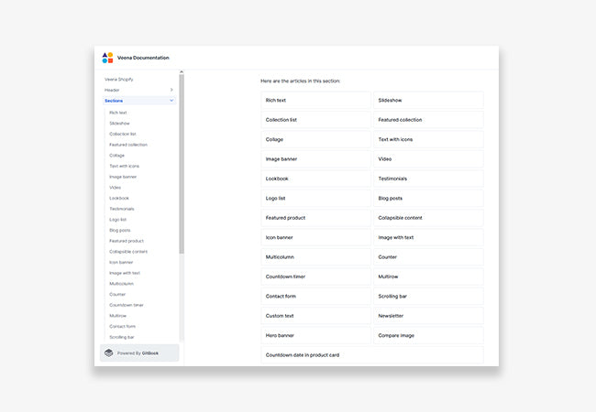Screen dimensions: 596x412
Task: Click the sidebar vertical scrollbar
Action: (182, 165)
